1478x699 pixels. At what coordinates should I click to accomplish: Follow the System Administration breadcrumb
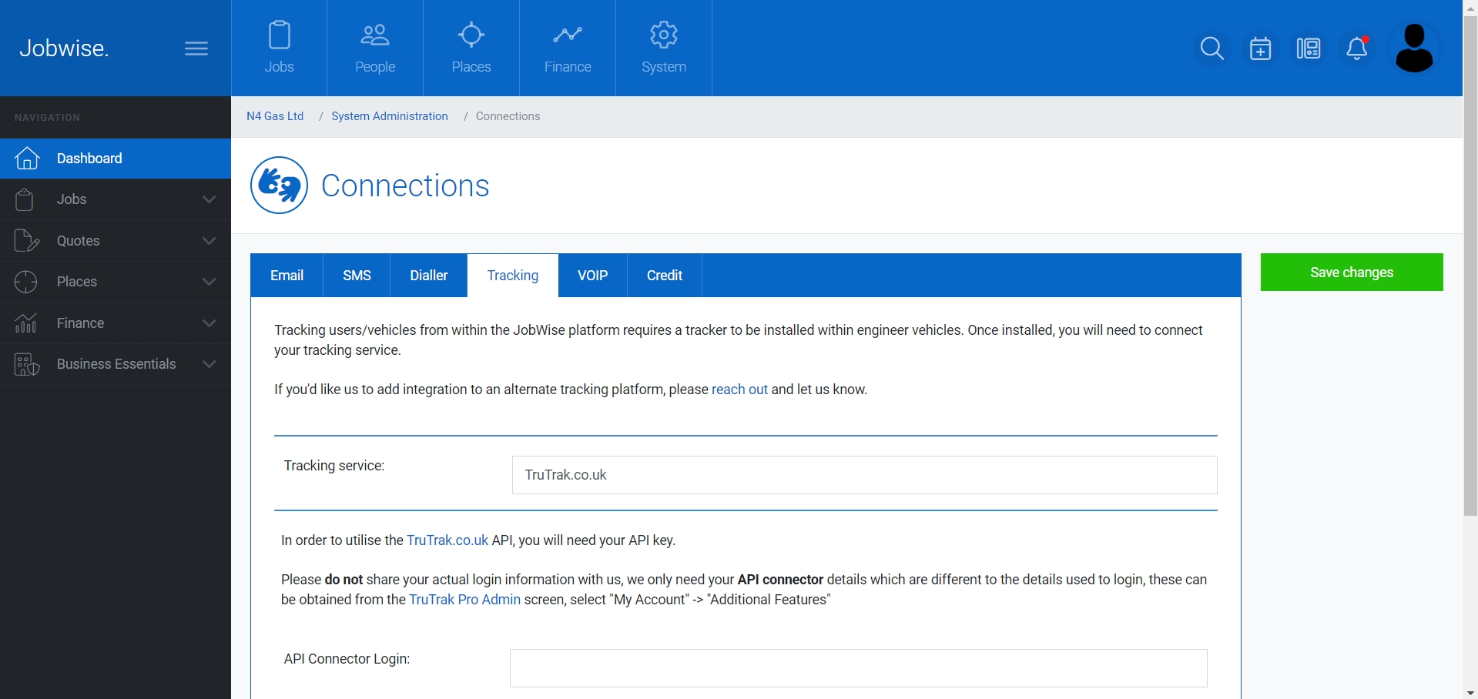point(390,116)
